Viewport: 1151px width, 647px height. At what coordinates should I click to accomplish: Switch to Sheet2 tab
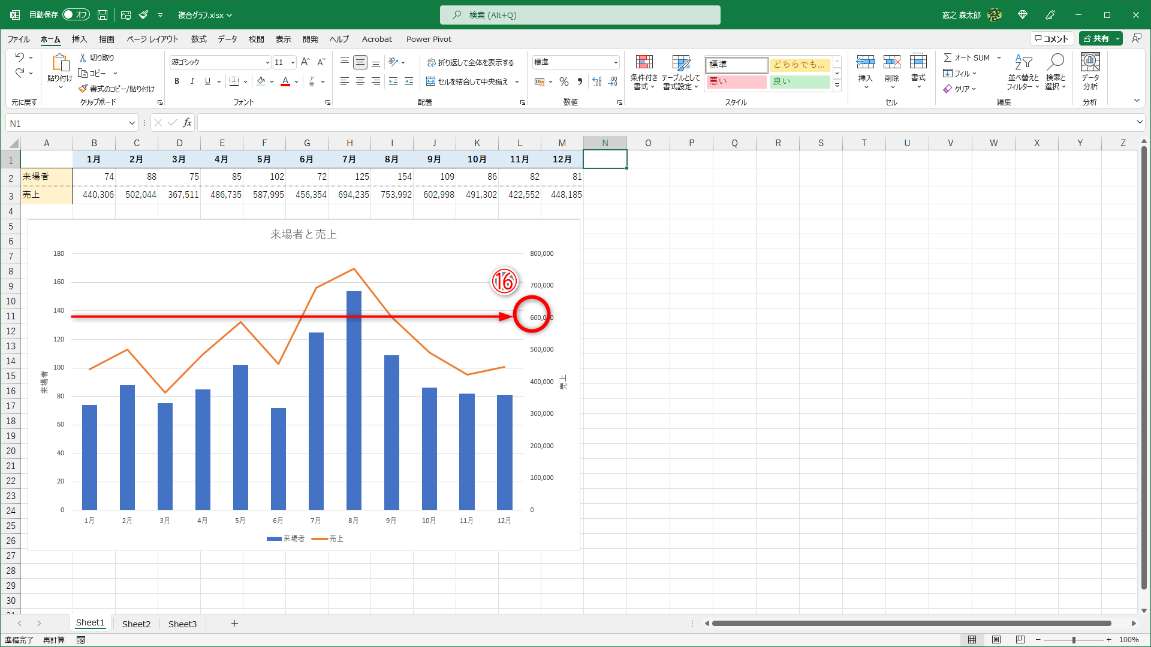click(x=136, y=624)
